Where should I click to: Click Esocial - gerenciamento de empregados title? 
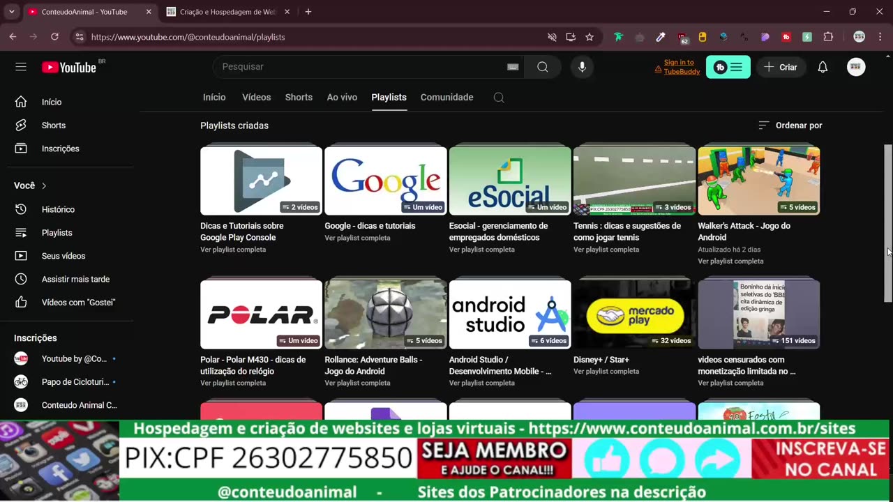pyautogui.click(x=498, y=231)
